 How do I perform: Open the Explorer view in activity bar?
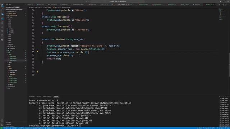pos(2,5)
